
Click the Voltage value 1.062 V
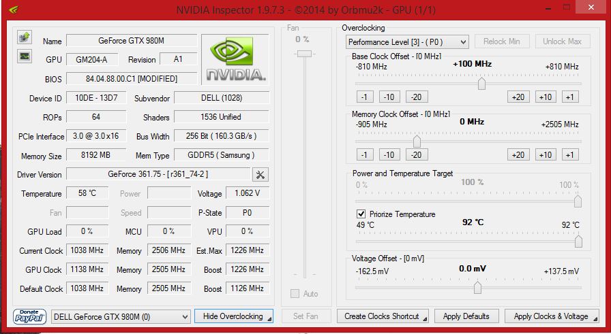coord(248,193)
